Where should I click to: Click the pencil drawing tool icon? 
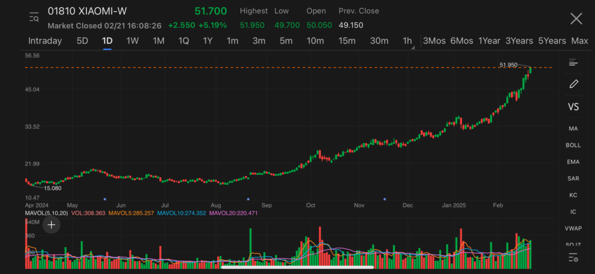(x=574, y=84)
